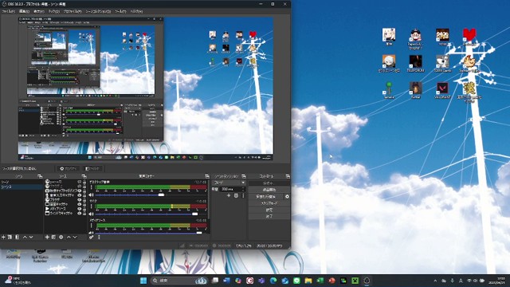This screenshot has height=287, width=510.
Task: Click the スタジオモード button
Action: (269, 203)
